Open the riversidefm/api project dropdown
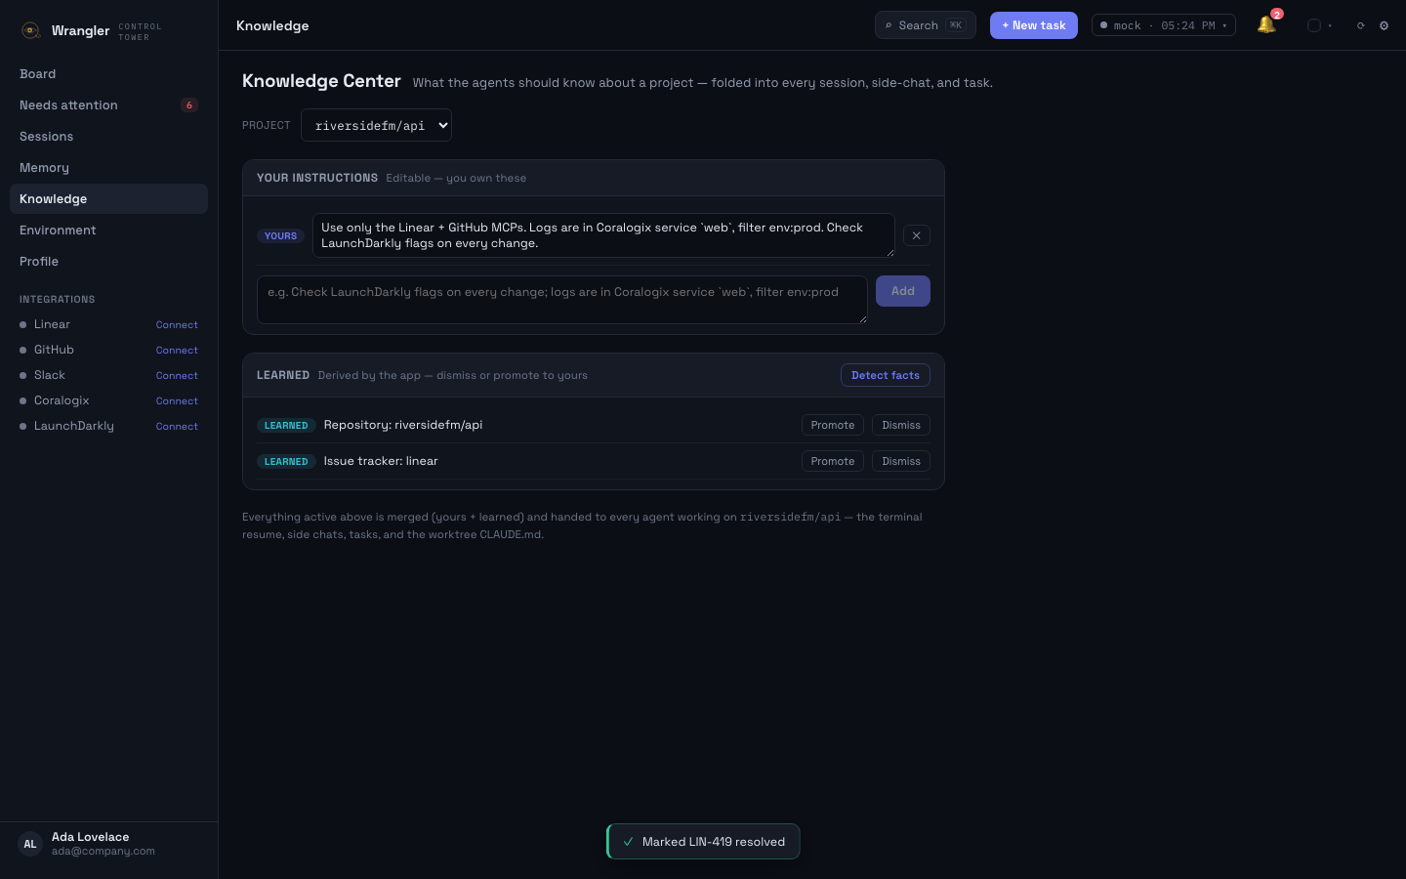 pyautogui.click(x=376, y=125)
